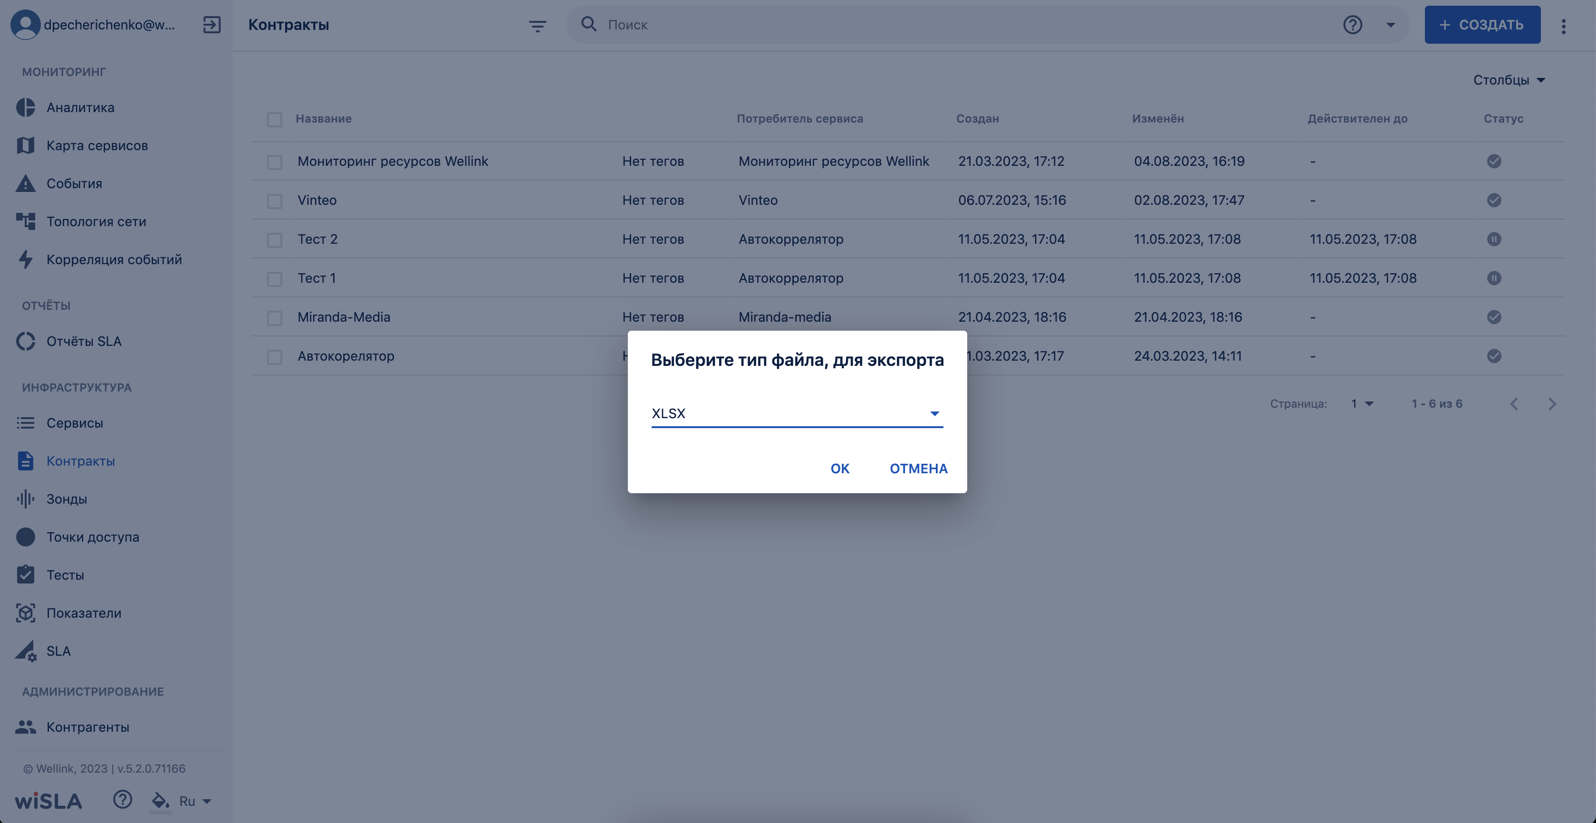Viewport: 1596px width, 823px height.
Task: Open the help question icon in search bar
Action: (1353, 25)
